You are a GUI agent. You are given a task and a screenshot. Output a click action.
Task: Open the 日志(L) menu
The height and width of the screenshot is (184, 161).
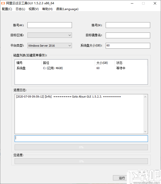click(20, 9)
